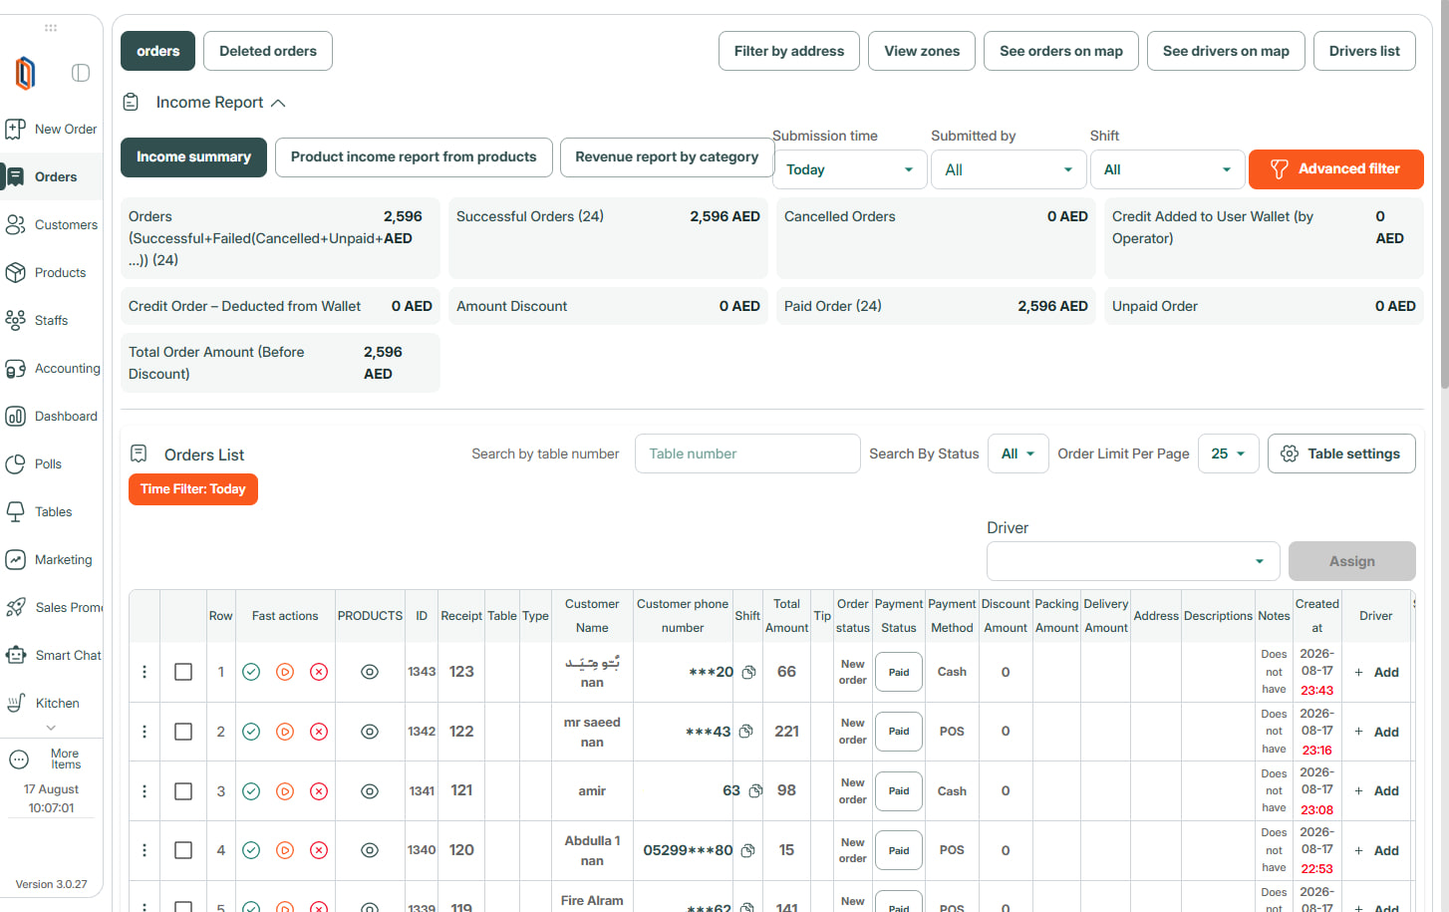Open Drivers list
Image resolution: width=1449 pixels, height=912 pixels.
pos(1364,51)
